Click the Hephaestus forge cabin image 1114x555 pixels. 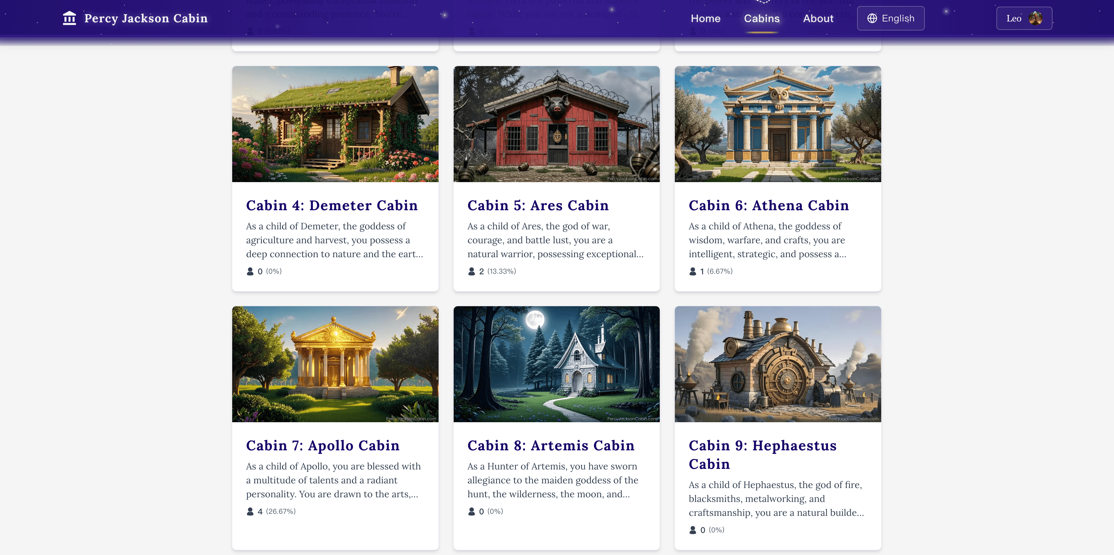coord(778,364)
